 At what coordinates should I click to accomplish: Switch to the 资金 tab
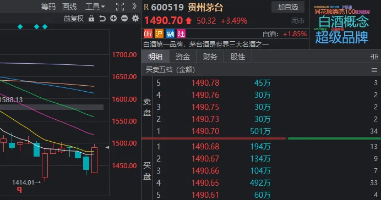tap(183, 57)
